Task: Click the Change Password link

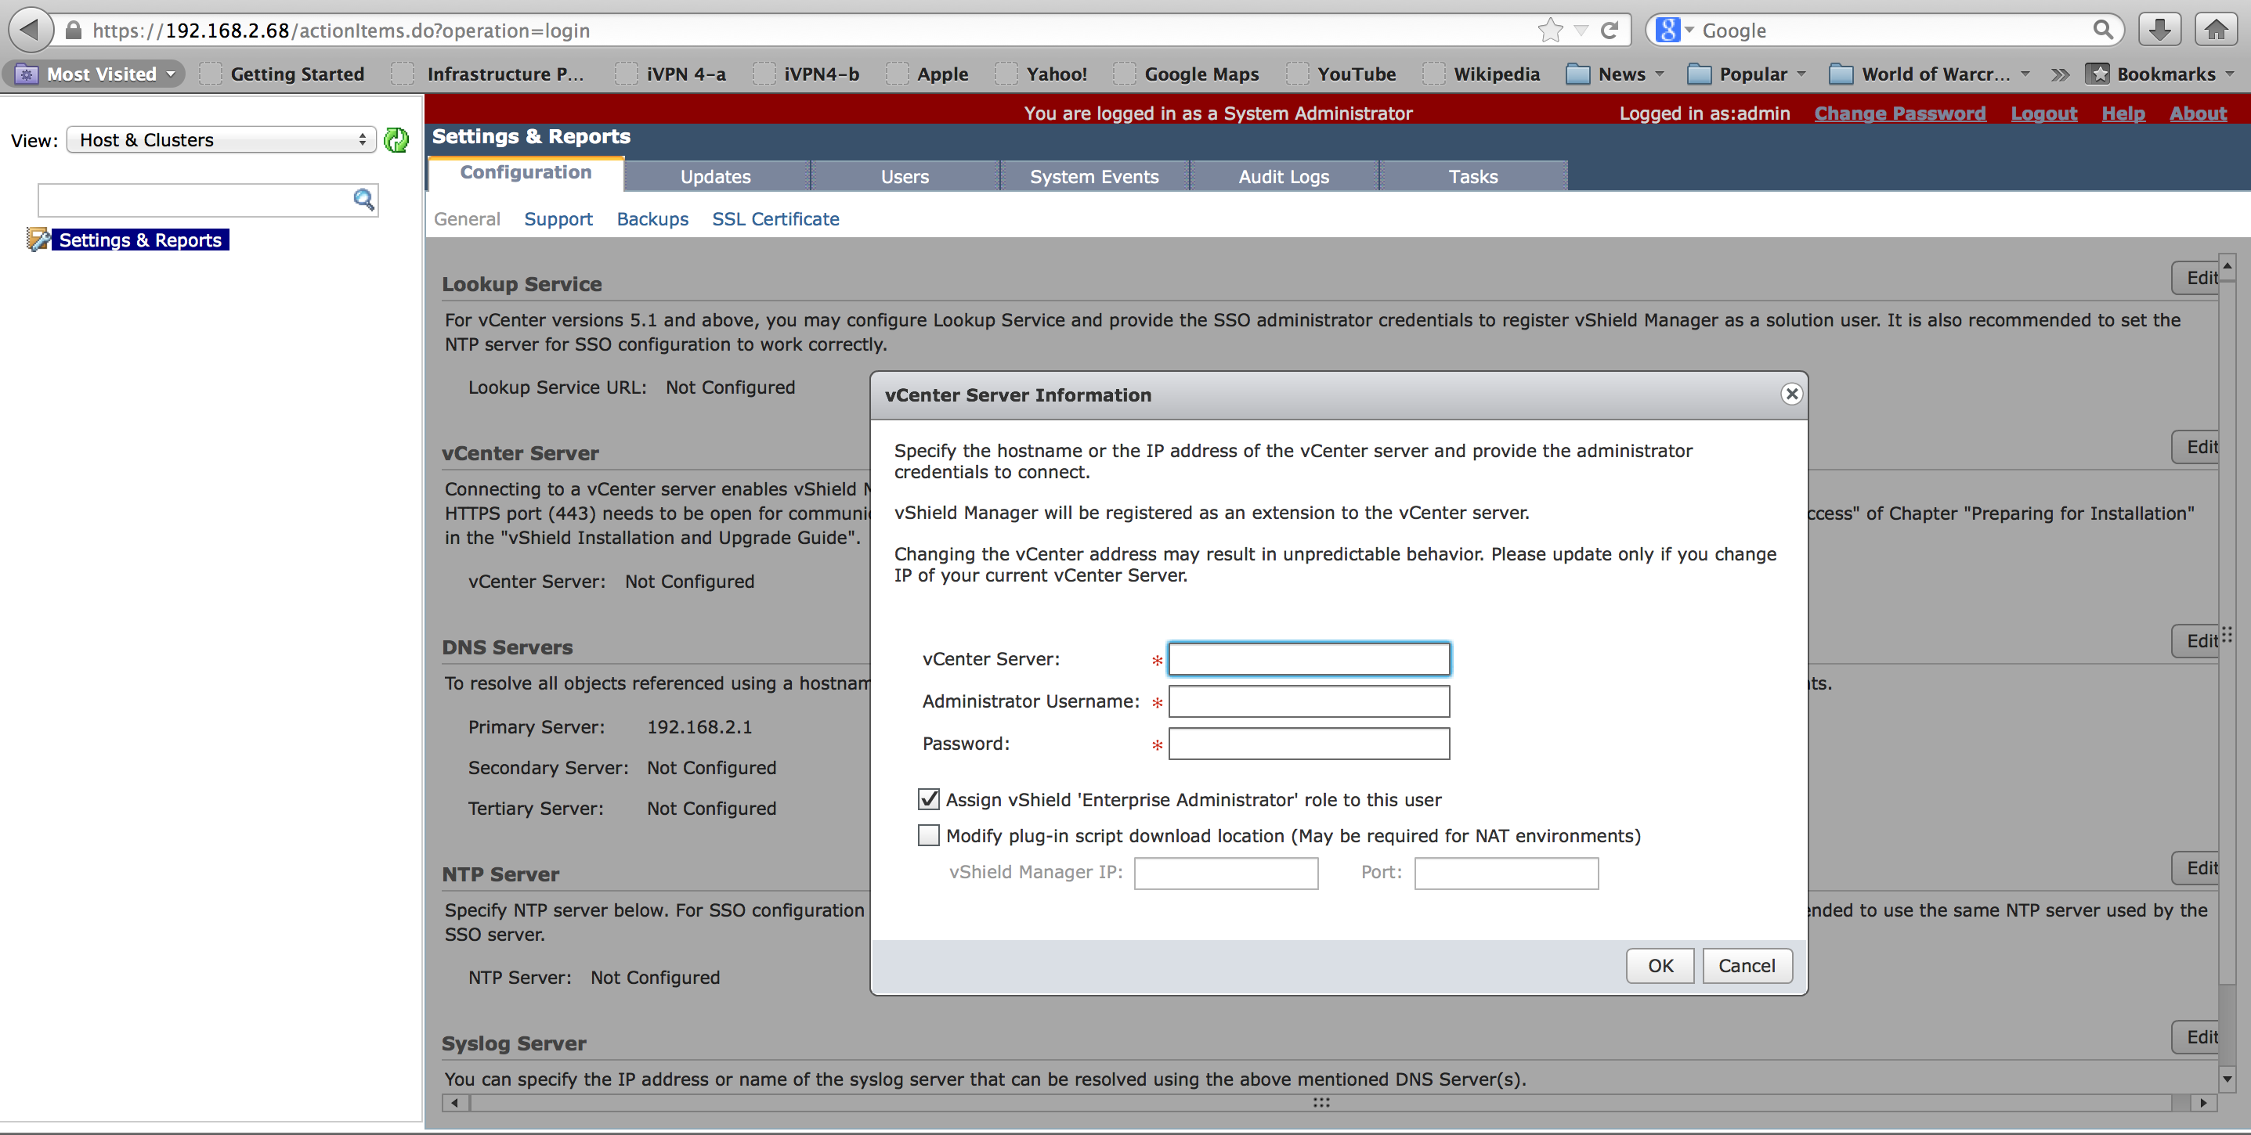Action: 1899,113
